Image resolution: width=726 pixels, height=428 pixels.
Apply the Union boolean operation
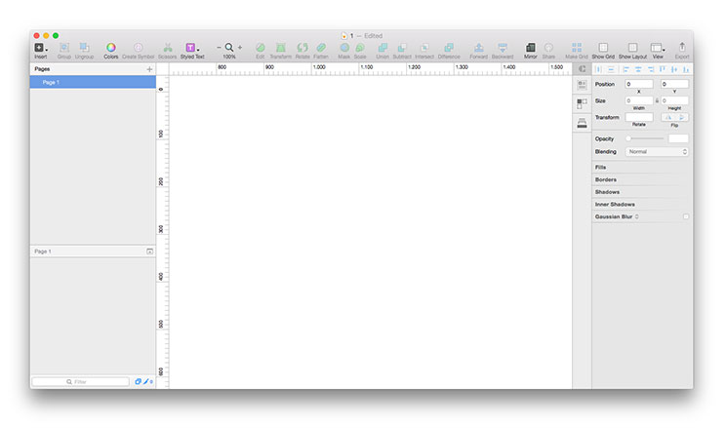tap(383, 48)
